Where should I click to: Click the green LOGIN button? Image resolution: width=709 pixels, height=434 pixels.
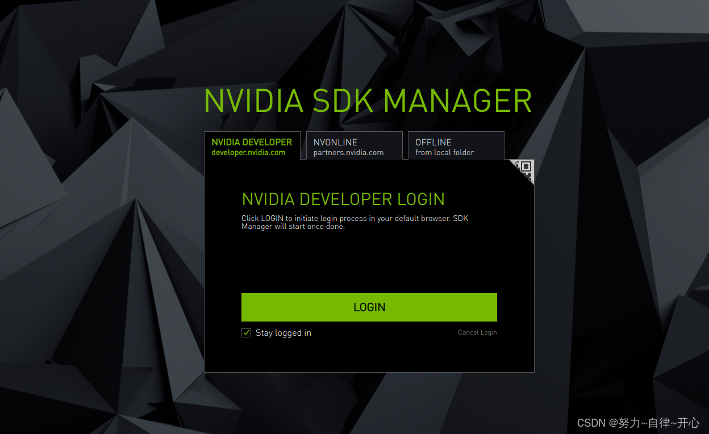pyautogui.click(x=369, y=307)
